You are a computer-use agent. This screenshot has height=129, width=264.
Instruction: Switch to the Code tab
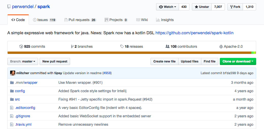(18, 20)
